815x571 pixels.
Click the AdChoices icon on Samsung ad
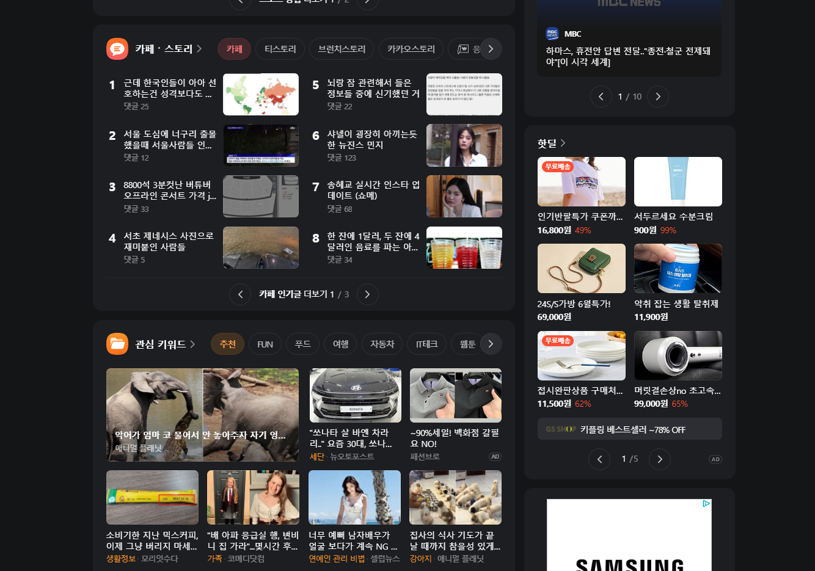(x=706, y=504)
